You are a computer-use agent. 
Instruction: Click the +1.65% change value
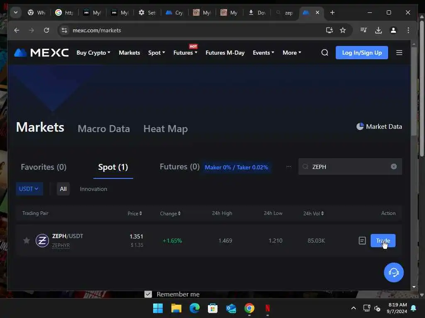click(172, 241)
